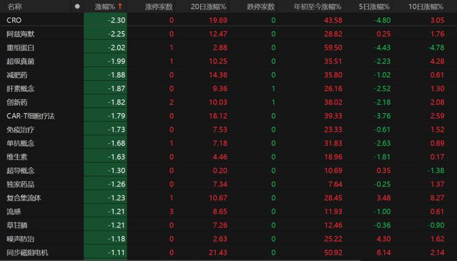Screen dimensions: 457x261
Task: Select the 重组蛋白 sector row
Action: (x=228, y=48)
